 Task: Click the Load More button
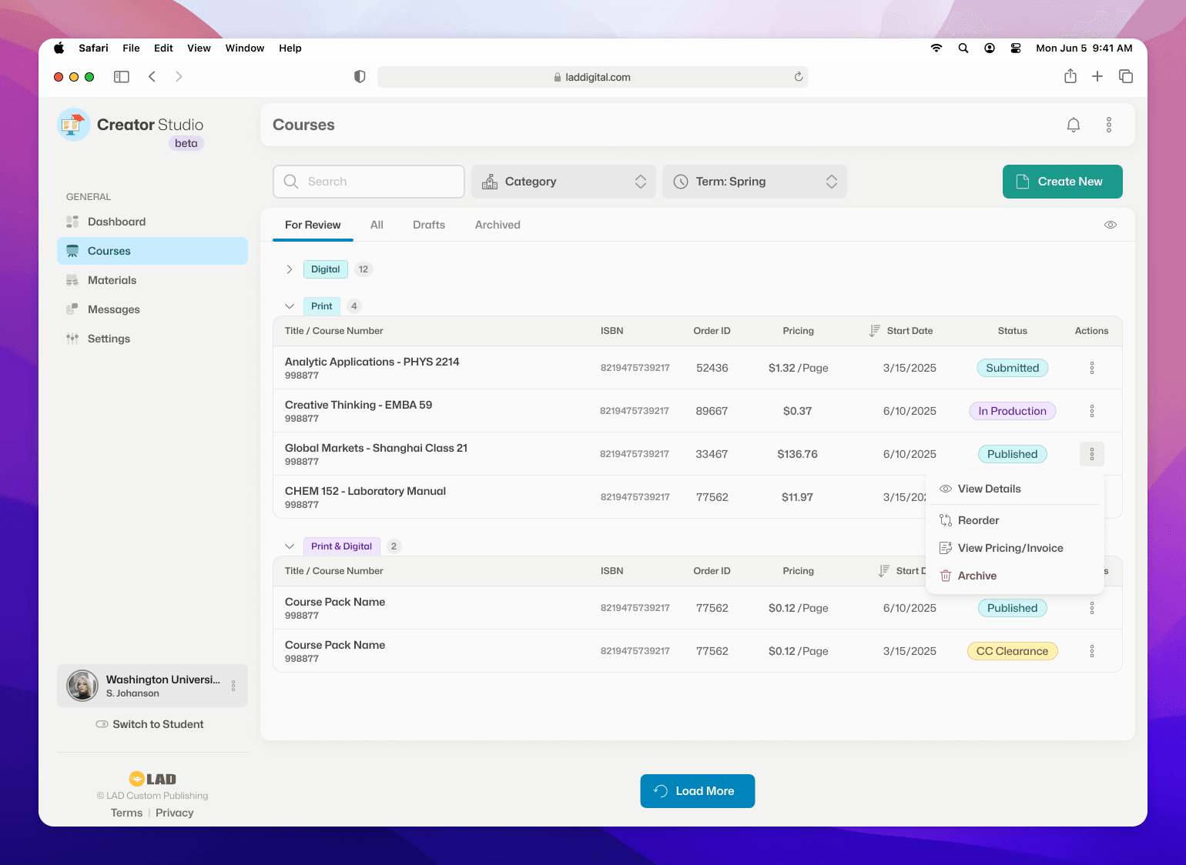click(x=697, y=791)
